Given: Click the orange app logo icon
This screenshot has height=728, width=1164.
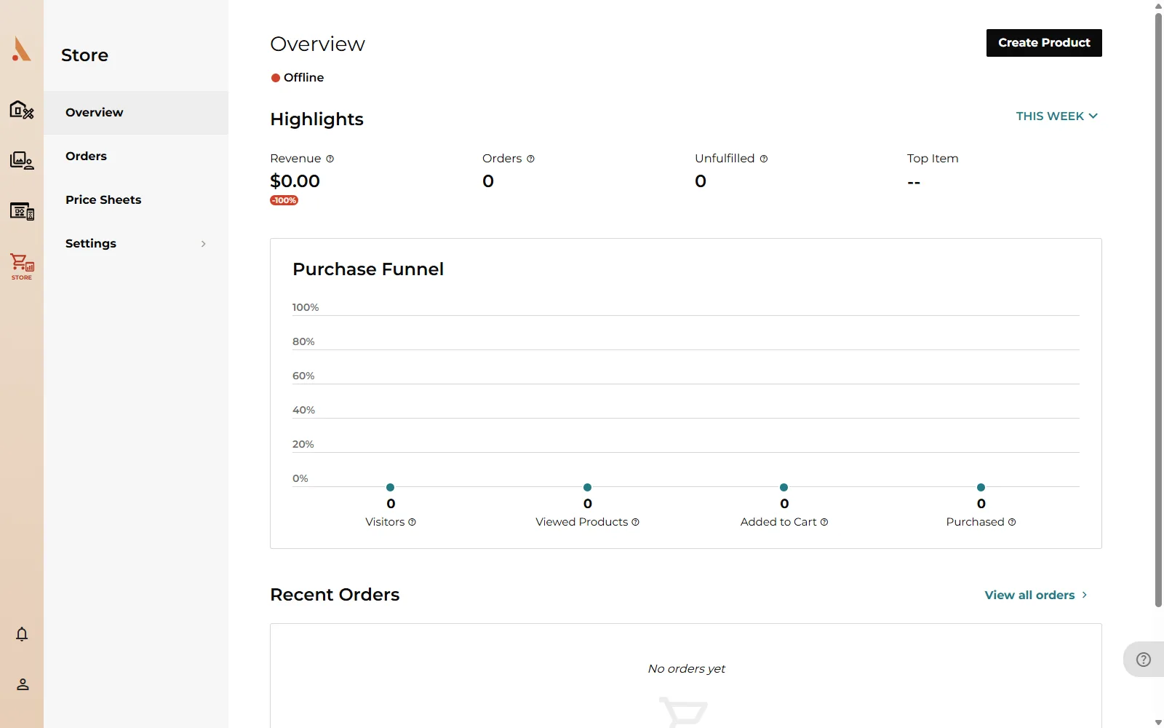Looking at the screenshot, I should tap(22, 49).
